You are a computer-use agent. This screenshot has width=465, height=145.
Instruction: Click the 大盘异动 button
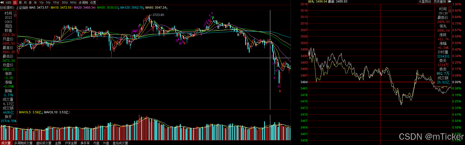click(425, 2)
